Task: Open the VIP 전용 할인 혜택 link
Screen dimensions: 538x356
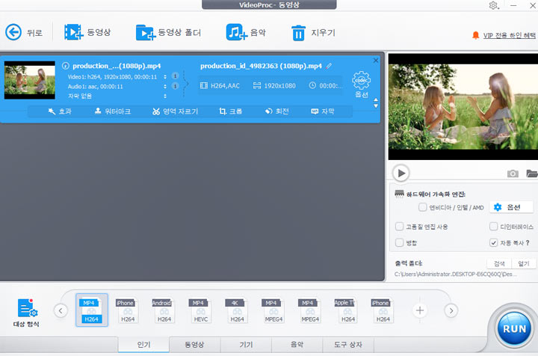Action: pyautogui.click(x=509, y=35)
